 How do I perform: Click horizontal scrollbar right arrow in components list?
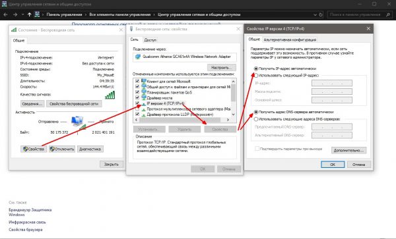pyautogui.click(x=228, y=120)
